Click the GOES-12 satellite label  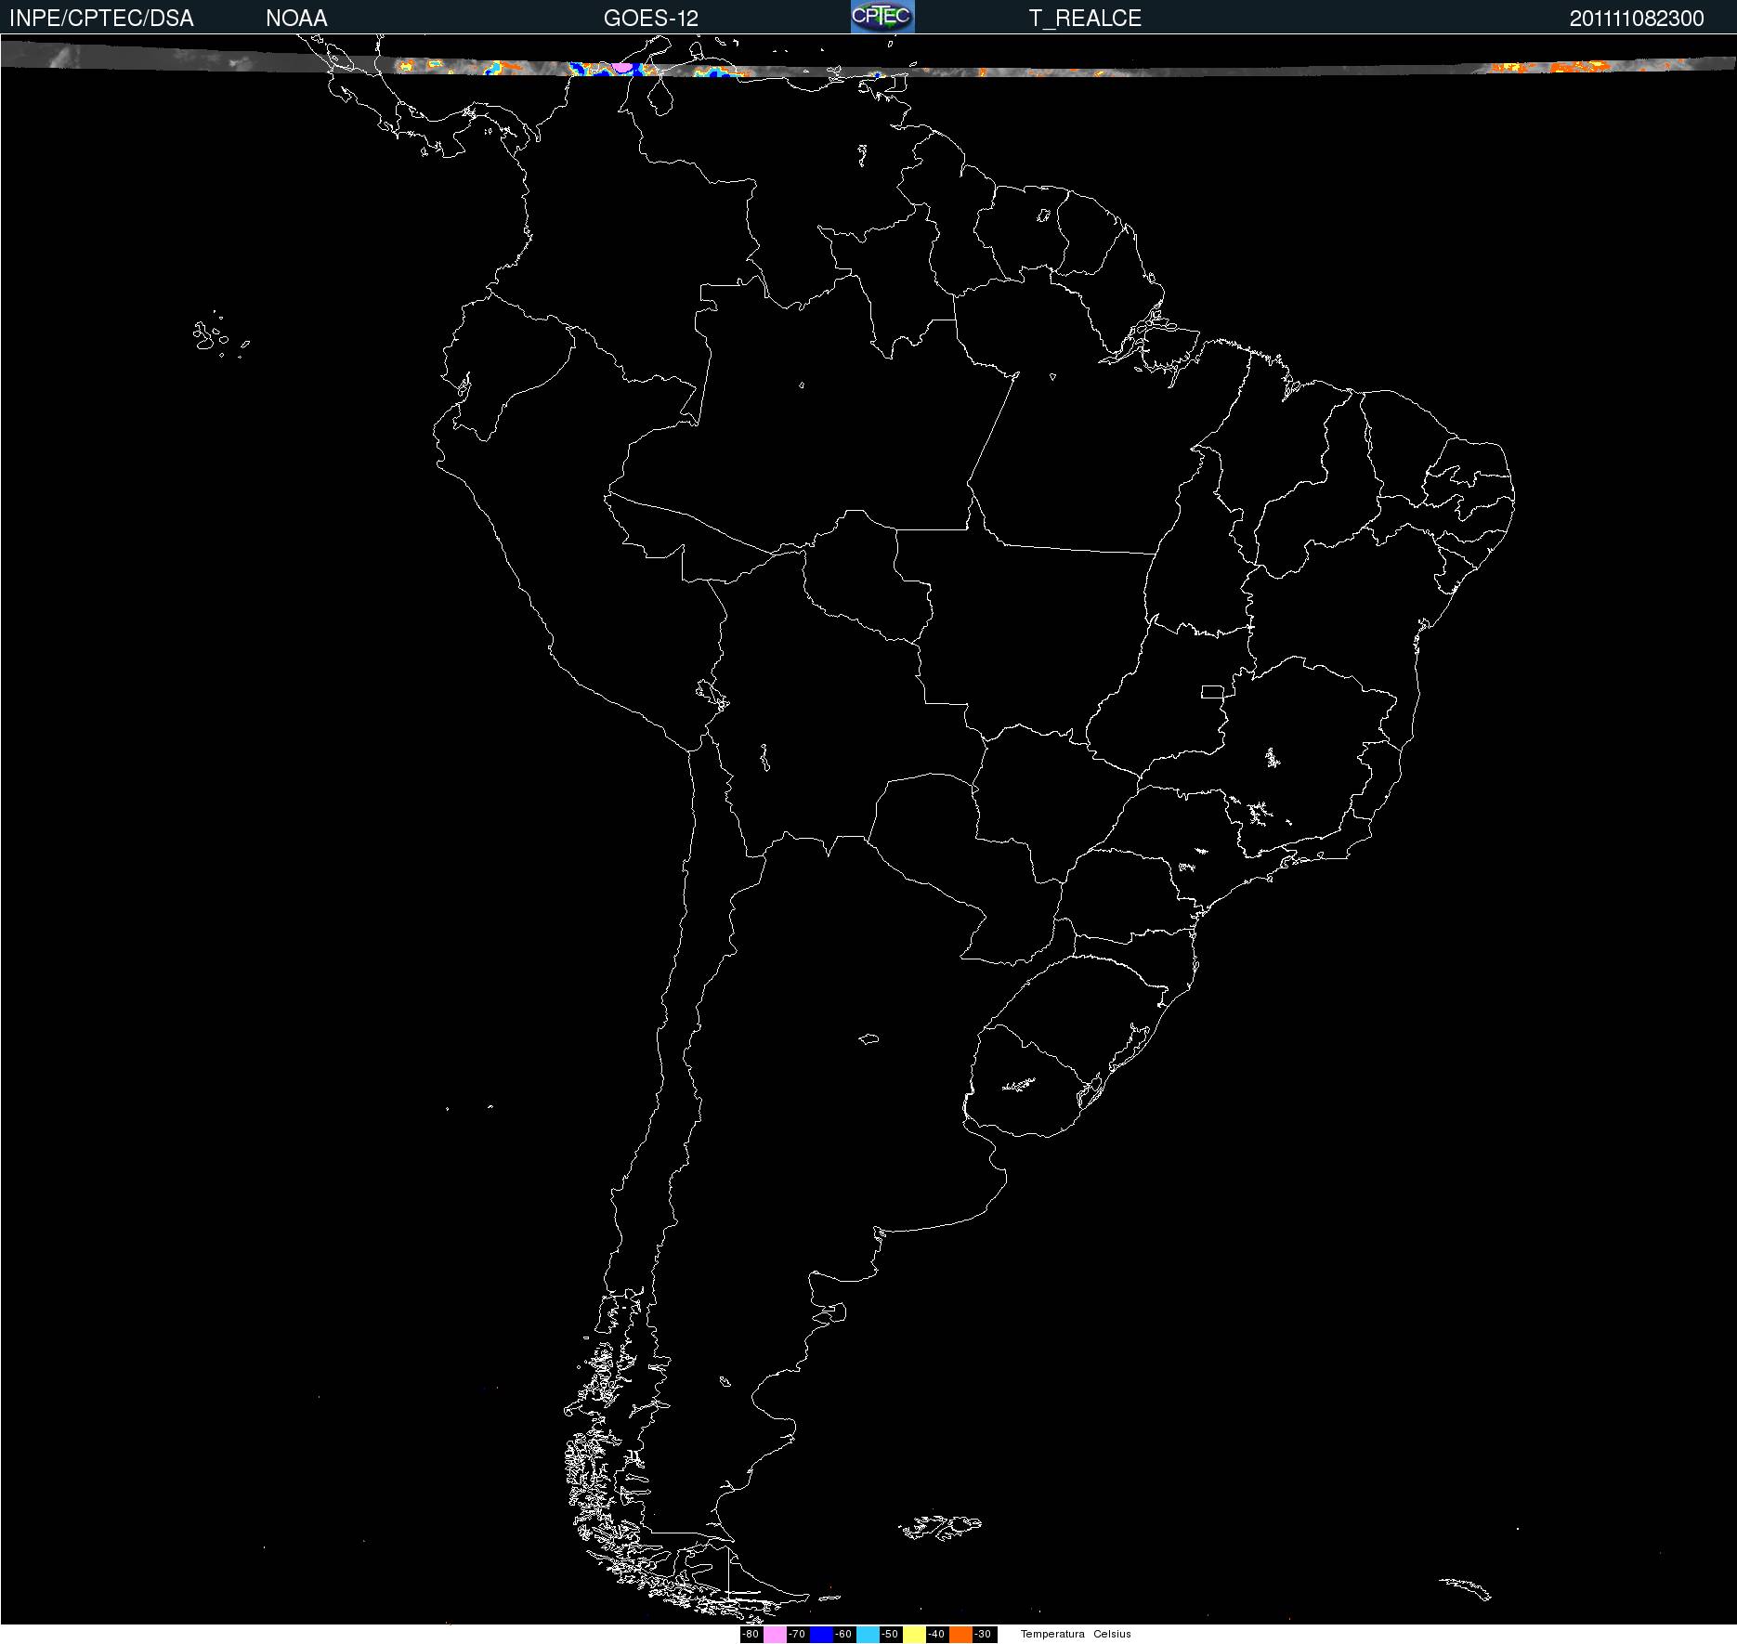(651, 19)
